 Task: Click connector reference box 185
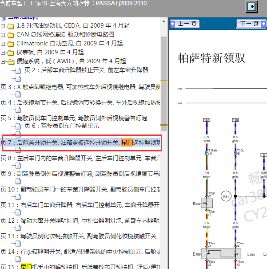coord(207,120)
